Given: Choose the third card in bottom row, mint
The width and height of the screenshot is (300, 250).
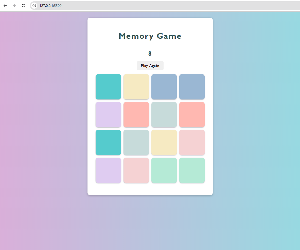Looking at the screenshot, I should pyautogui.click(x=164, y=170).
